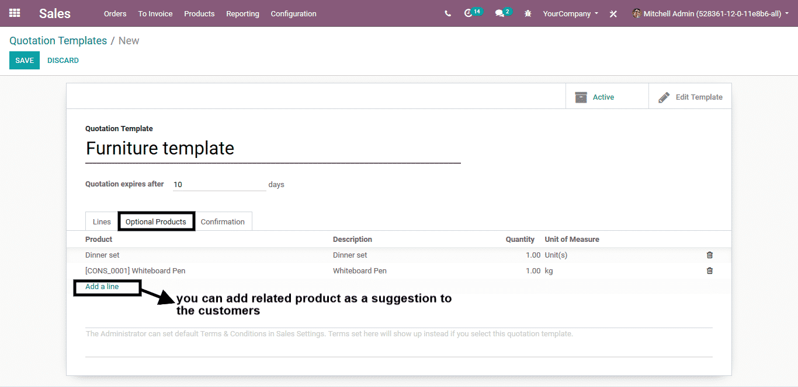The image size is (798, 387).
Task: Click the phone call icon
Action: (x=447, y=13)
